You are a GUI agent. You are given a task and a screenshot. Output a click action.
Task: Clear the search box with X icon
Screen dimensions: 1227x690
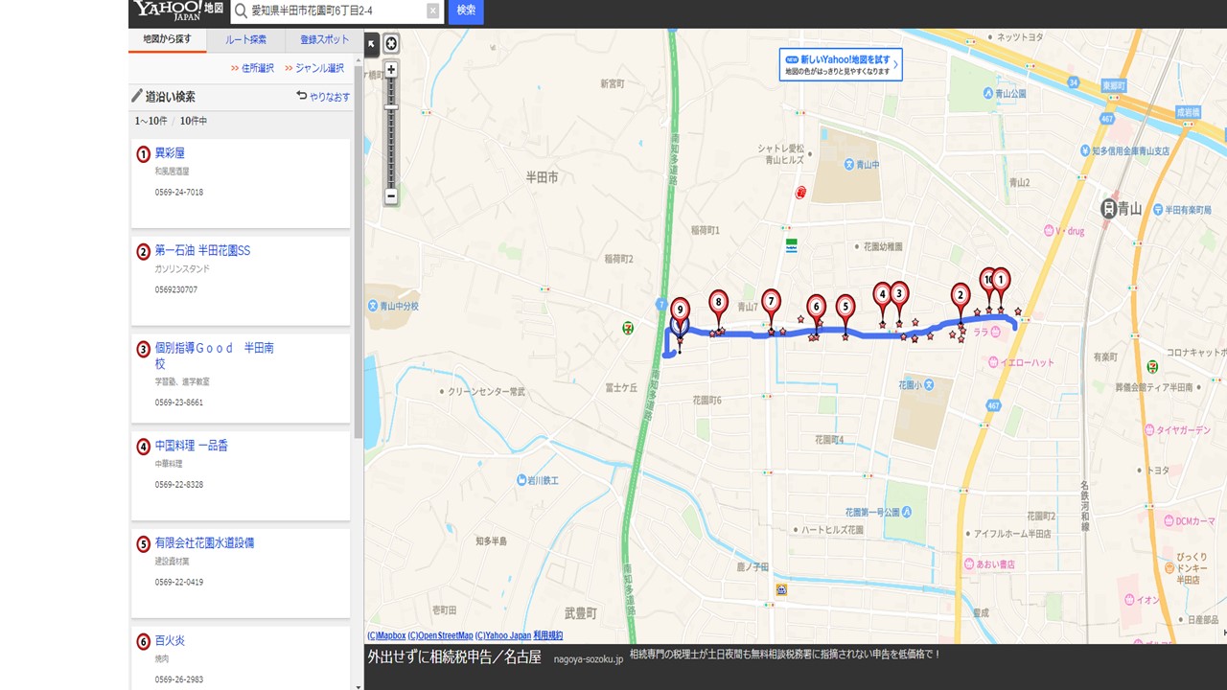[x=432, y=11]
